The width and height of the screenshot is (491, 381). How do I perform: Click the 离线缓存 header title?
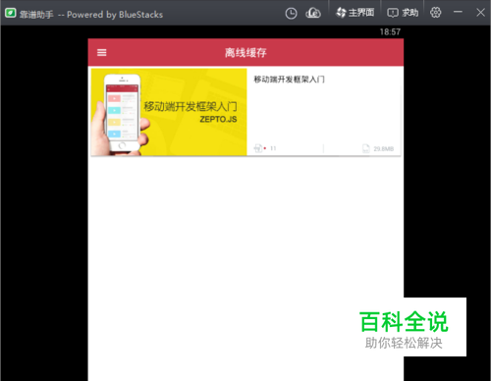tap(245, 53)
